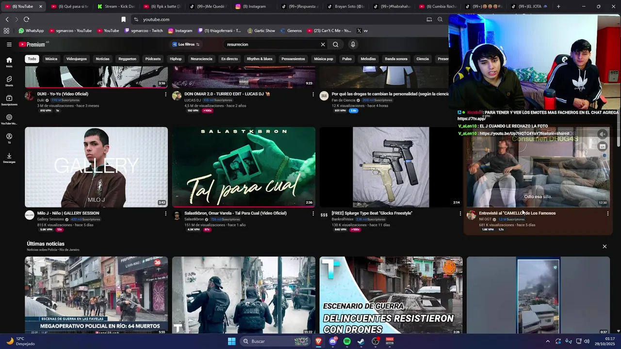Open Discord from the taskbar
The height and width of the screenshot is (349, 621).
333,341
